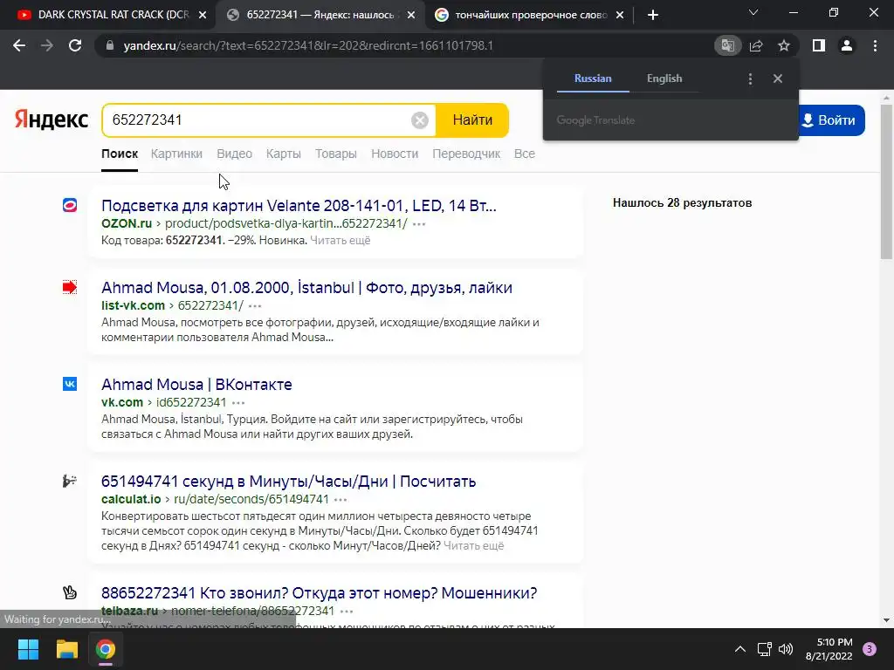
Task: Open options dots for vk.com result
Action: coord(238,403)
